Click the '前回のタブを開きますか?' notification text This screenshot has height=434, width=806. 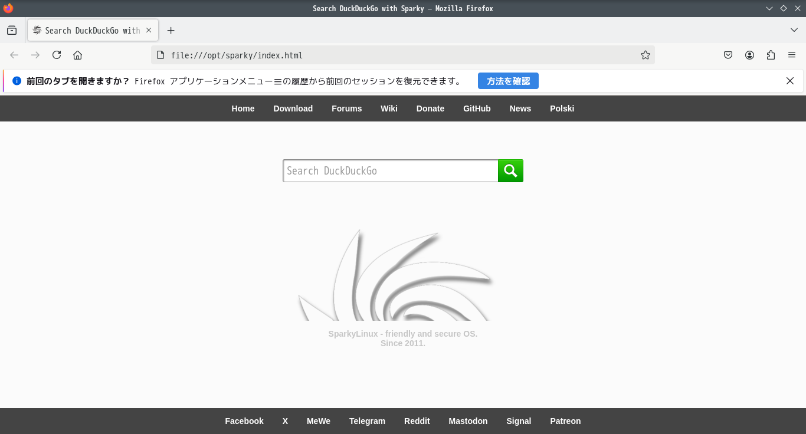(x=78, y=81)
